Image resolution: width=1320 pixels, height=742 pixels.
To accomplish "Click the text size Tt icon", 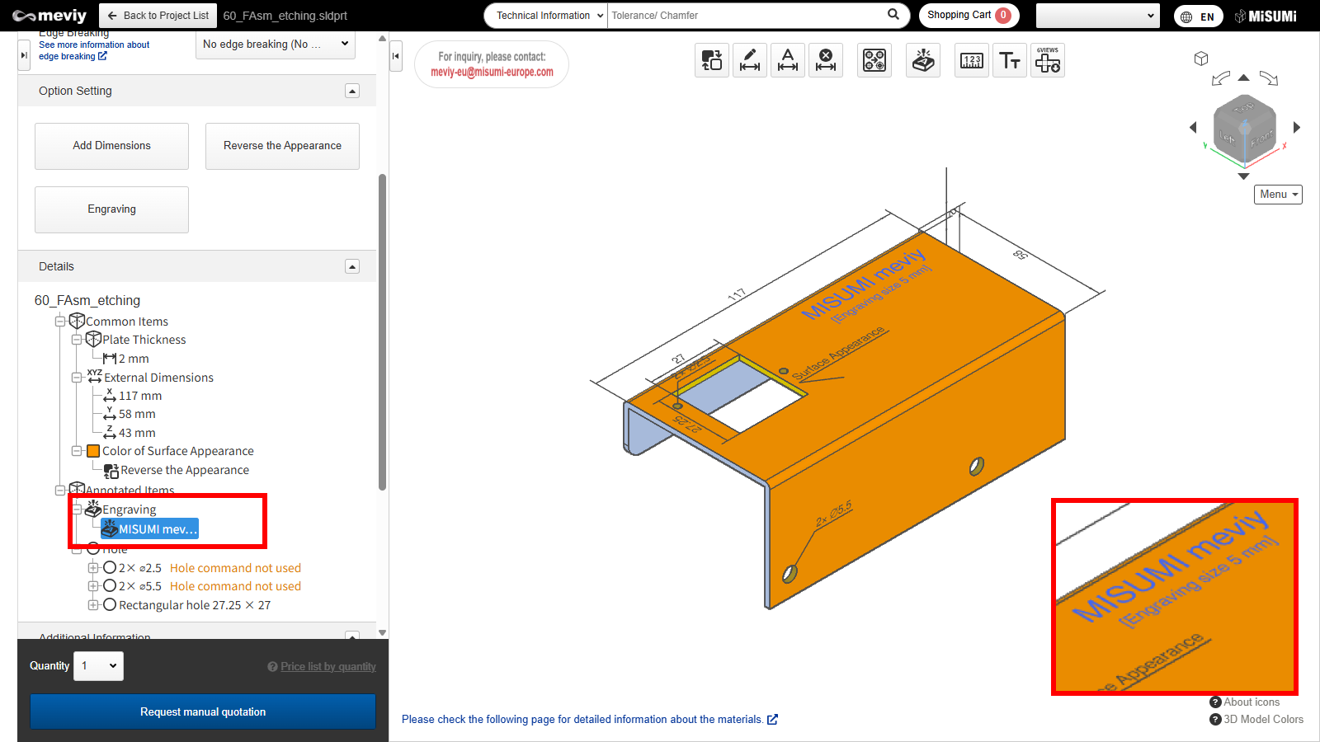I will (1010, 60).
